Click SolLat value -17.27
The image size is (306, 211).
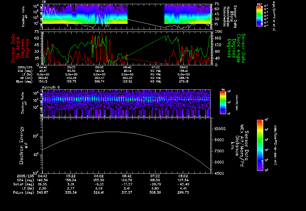pos(127,184)
